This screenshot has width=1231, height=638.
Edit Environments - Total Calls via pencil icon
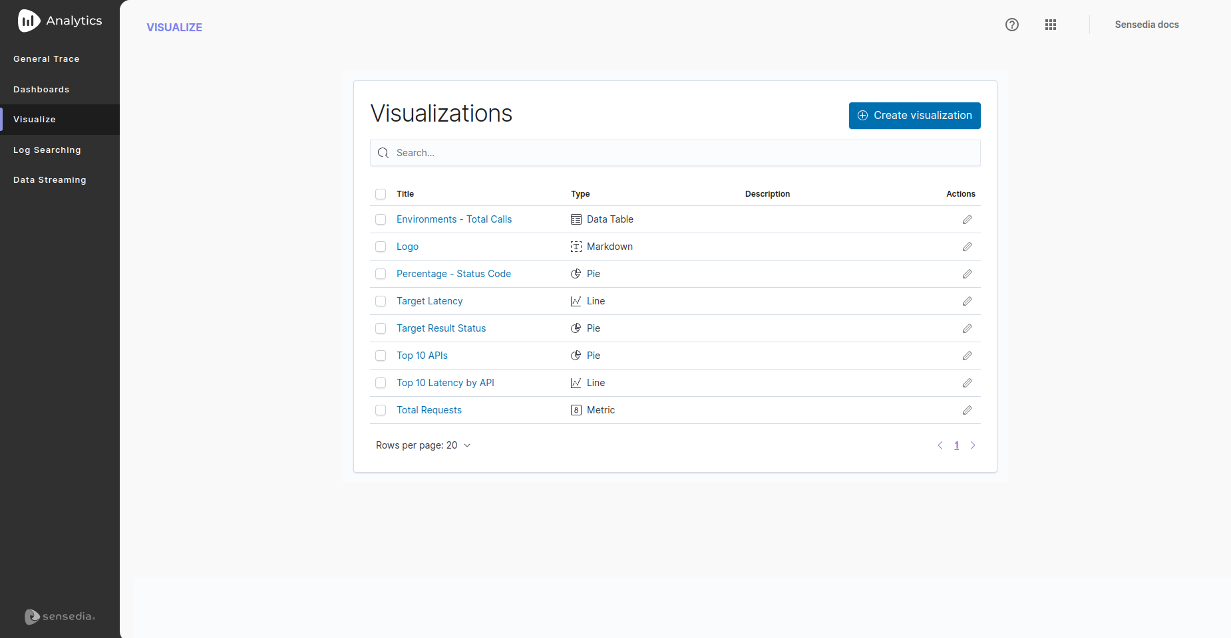967,219
